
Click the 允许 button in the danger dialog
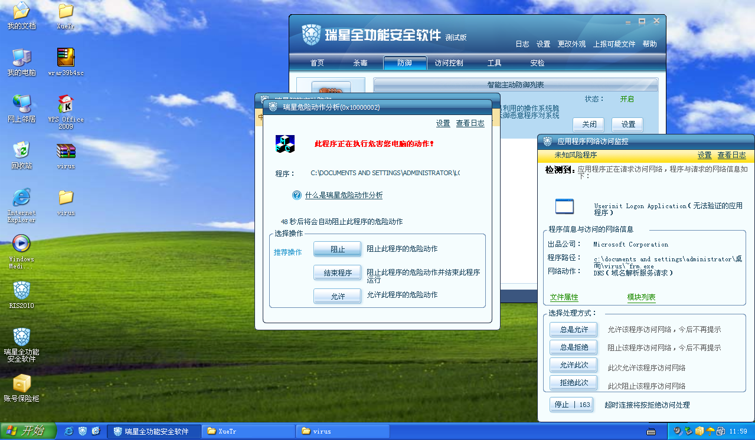338,296
